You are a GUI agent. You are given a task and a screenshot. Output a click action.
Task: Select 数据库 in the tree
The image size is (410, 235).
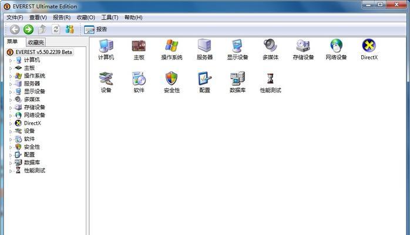(x=32, y=163)
